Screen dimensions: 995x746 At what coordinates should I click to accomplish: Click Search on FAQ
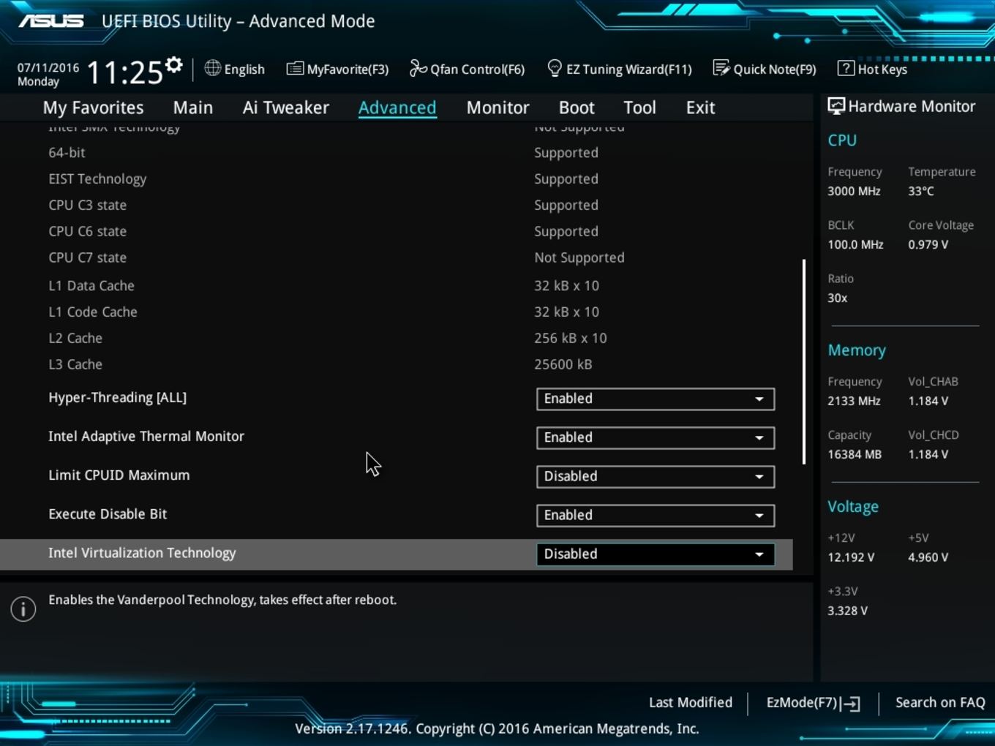[940, 702]
